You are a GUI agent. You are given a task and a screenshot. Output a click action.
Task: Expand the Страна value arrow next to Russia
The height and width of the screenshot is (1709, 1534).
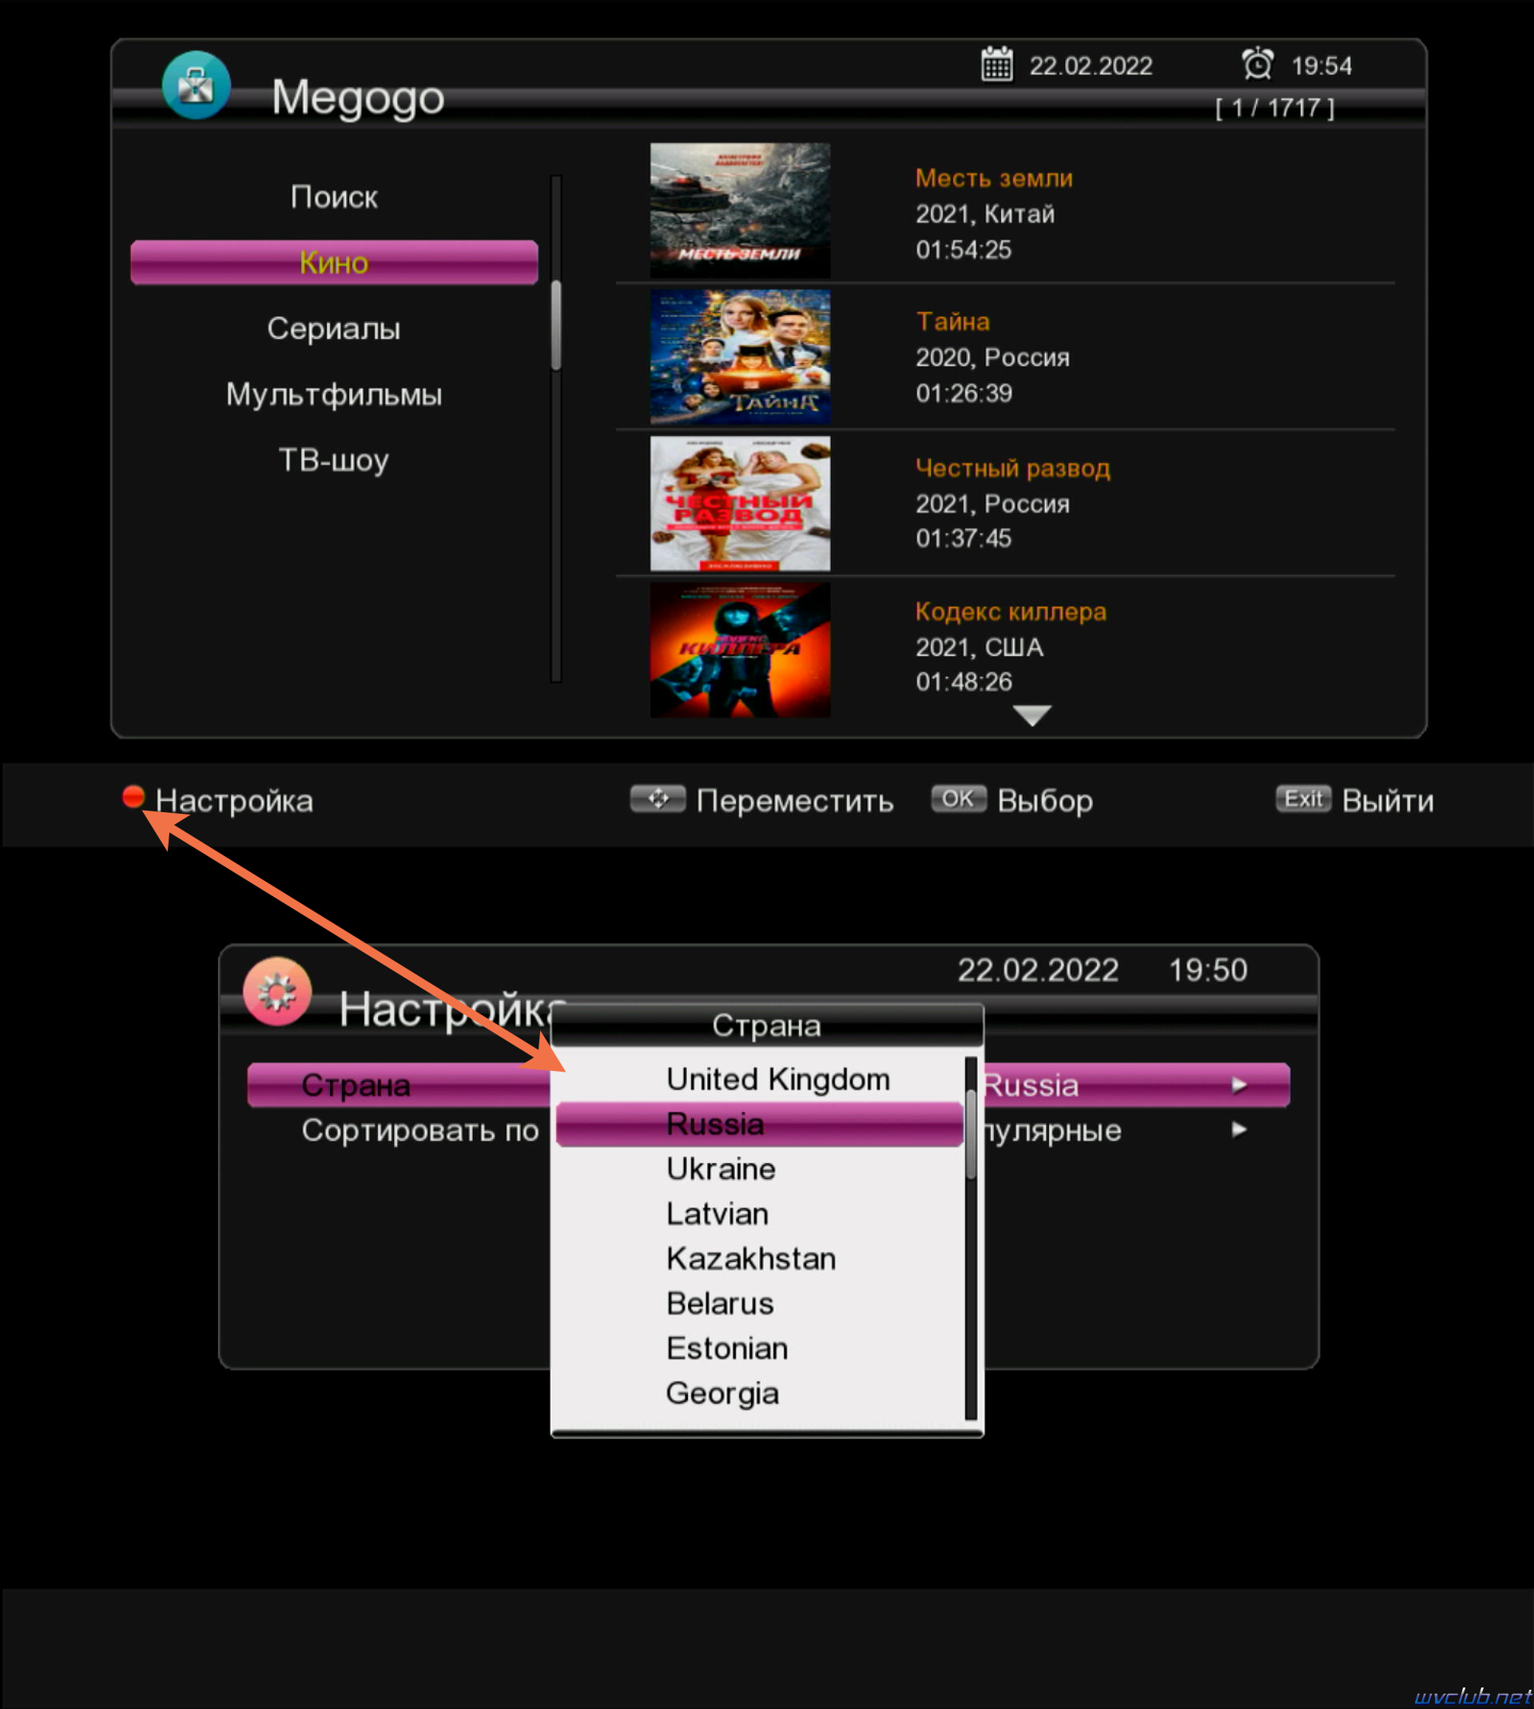1238,1084
